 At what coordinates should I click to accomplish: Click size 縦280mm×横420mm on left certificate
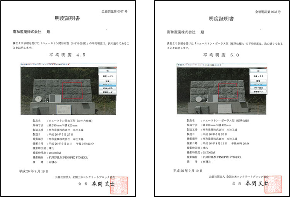point(63,126)
